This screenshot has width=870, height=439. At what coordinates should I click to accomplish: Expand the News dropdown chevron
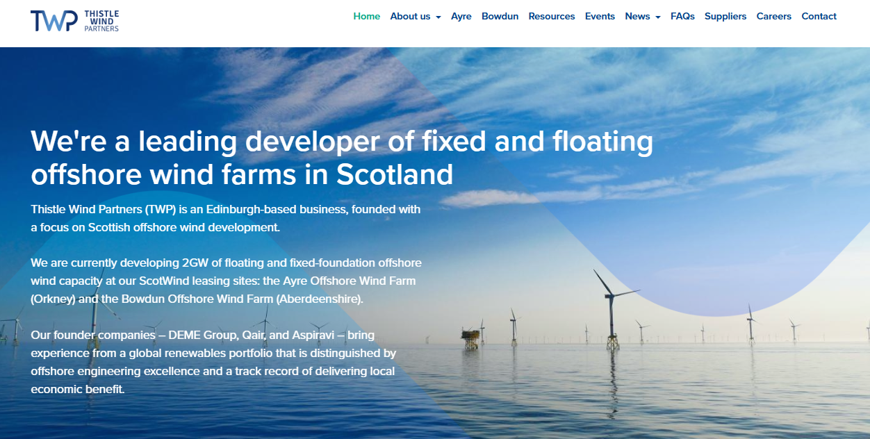(x=657, y=17)
